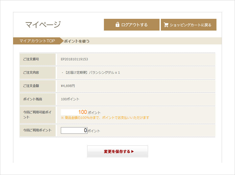Click the 今回ご利用ポイント label cell
Viewport: 235px width, 175px height.
38,130
